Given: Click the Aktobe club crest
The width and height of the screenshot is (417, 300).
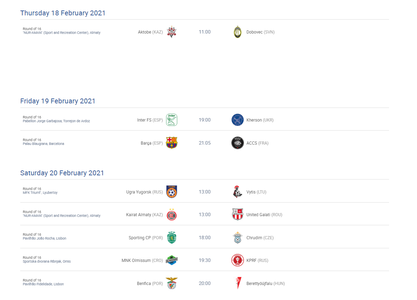Looking at the screenshot, I should [172, 32].
